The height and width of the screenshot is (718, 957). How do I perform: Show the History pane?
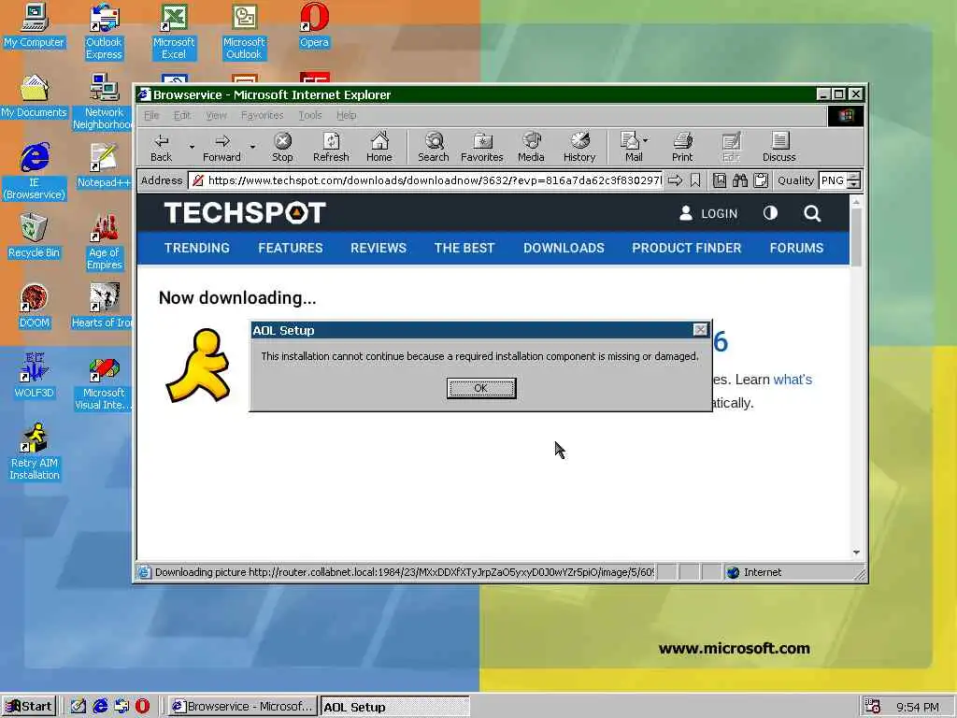pyautogui.click(x=579, y=147)
